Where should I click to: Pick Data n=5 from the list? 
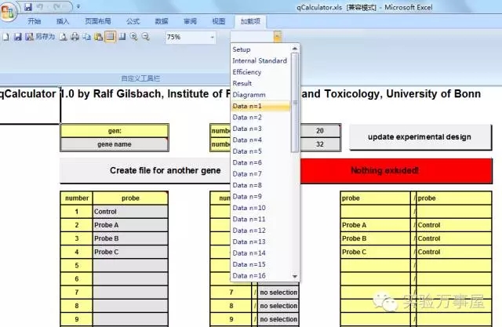(260, 151)
